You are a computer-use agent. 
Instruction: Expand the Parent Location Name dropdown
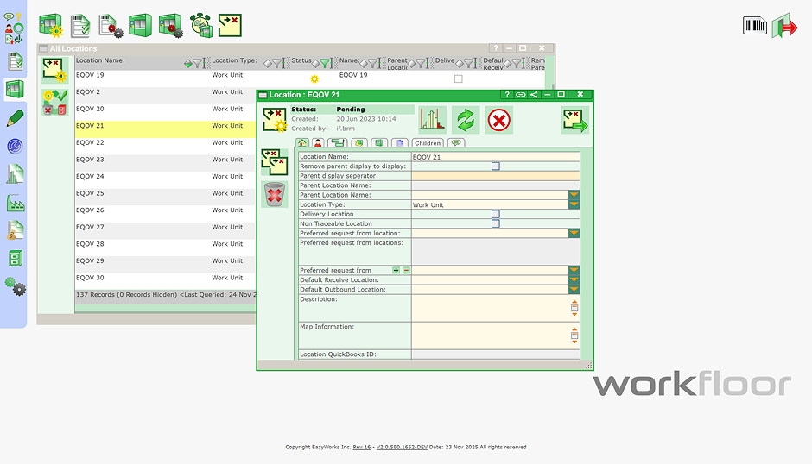[x=574, y=195]
